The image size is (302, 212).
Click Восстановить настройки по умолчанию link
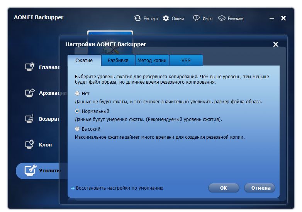(x=119, y=188)
